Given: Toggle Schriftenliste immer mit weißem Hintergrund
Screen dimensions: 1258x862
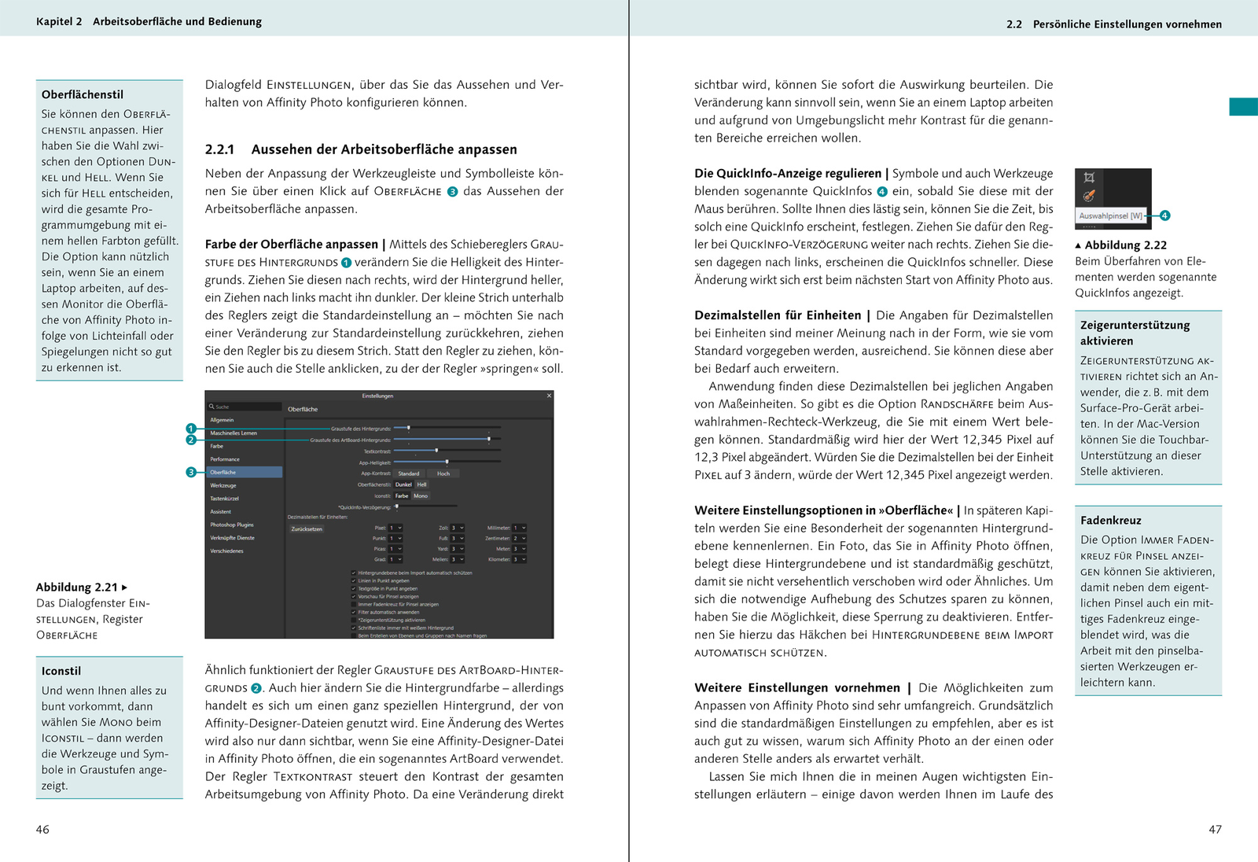Looking at the screenshot, I should click(354, 628).
